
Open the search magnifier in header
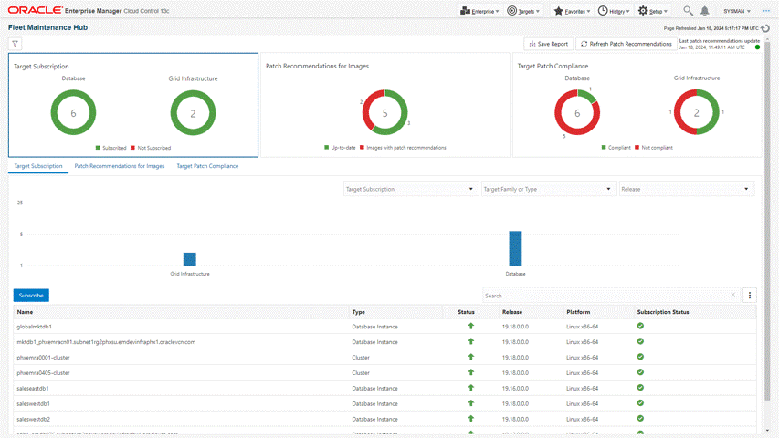689,11
